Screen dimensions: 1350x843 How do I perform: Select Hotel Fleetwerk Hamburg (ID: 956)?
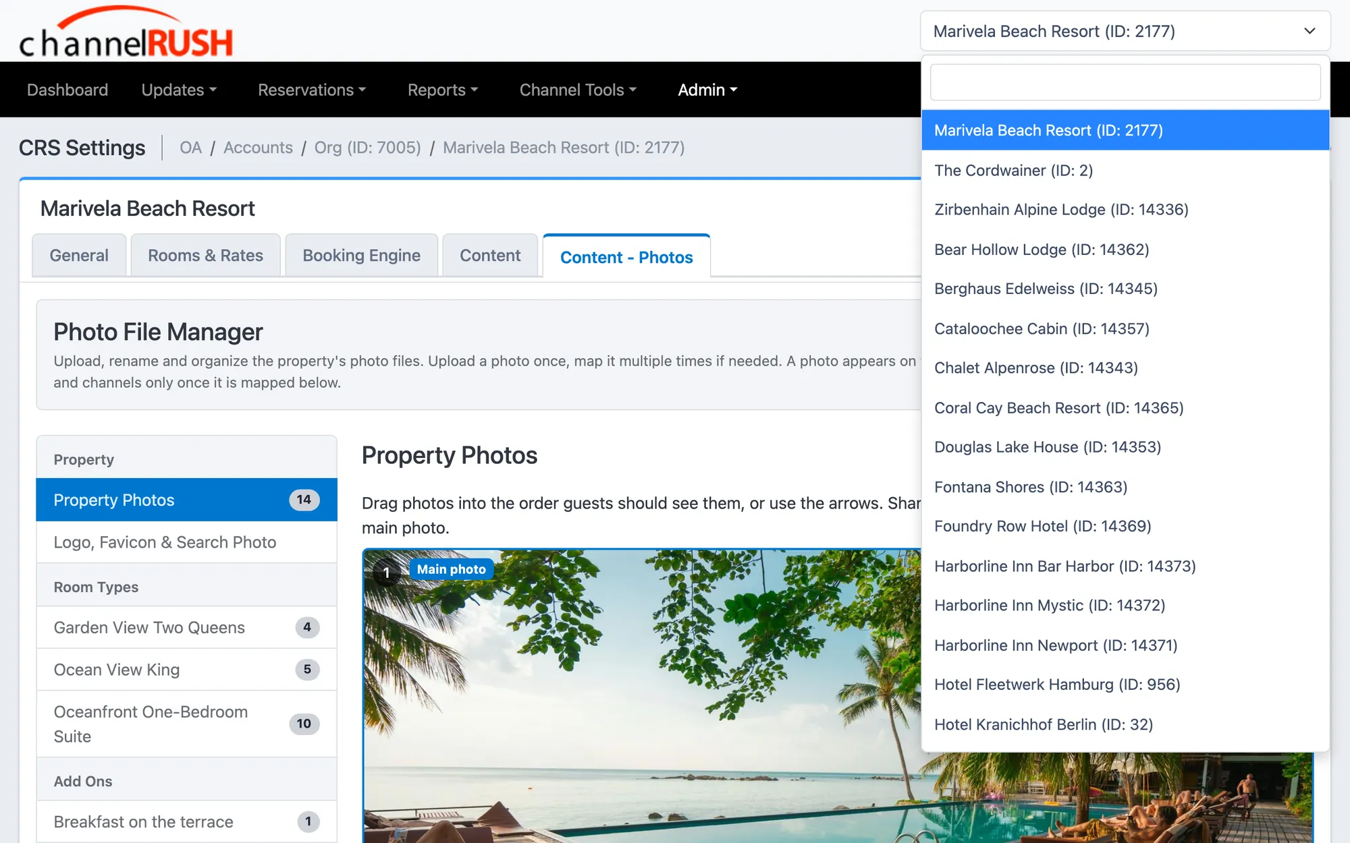[1125, 685]
